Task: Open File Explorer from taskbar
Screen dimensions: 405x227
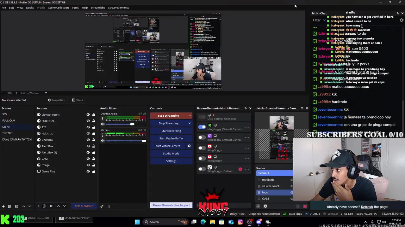Action: [212, 222]
